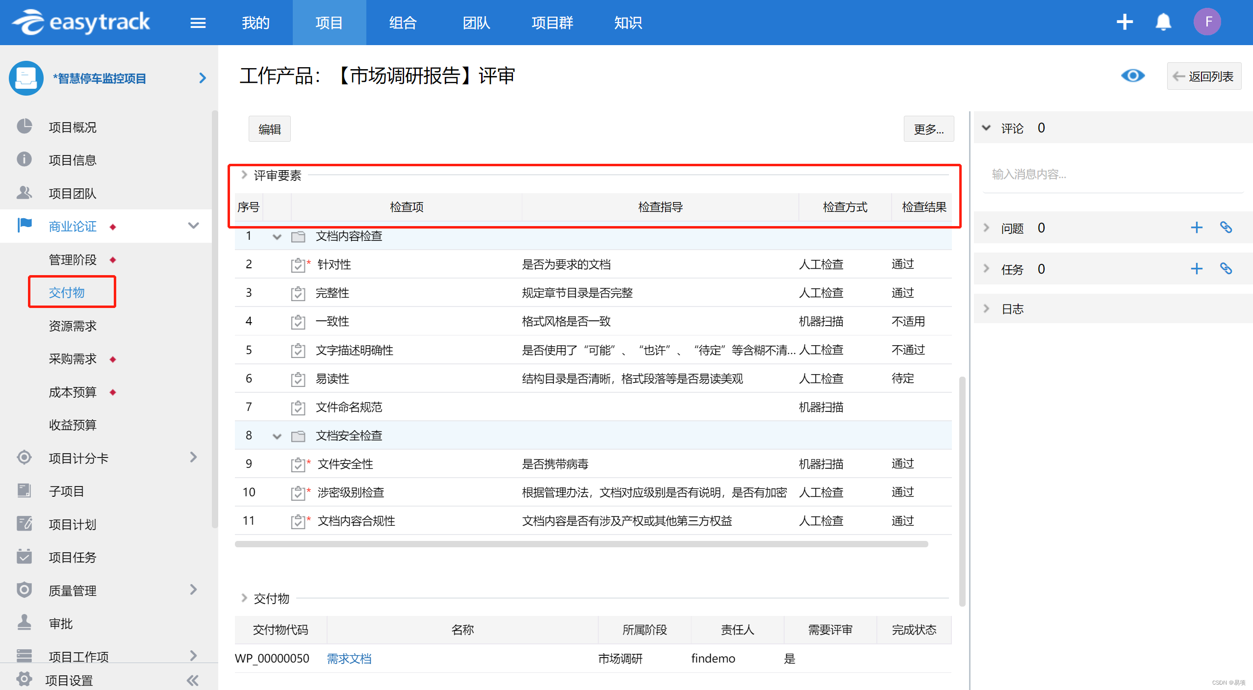The height and width of the screenshot is (690, 1253).
Task: Open 商业论证 flag item
Action: [x=73, y=226]
